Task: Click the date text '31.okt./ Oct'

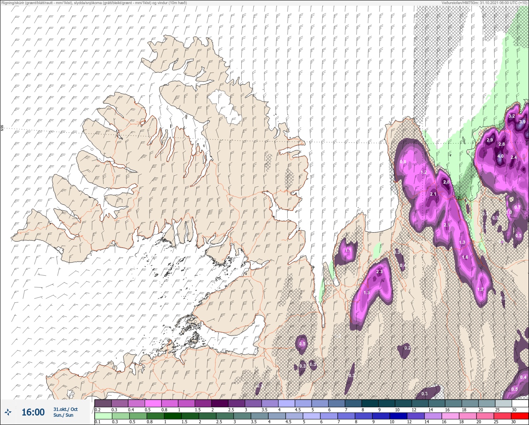Action: [x=65, y=409]
